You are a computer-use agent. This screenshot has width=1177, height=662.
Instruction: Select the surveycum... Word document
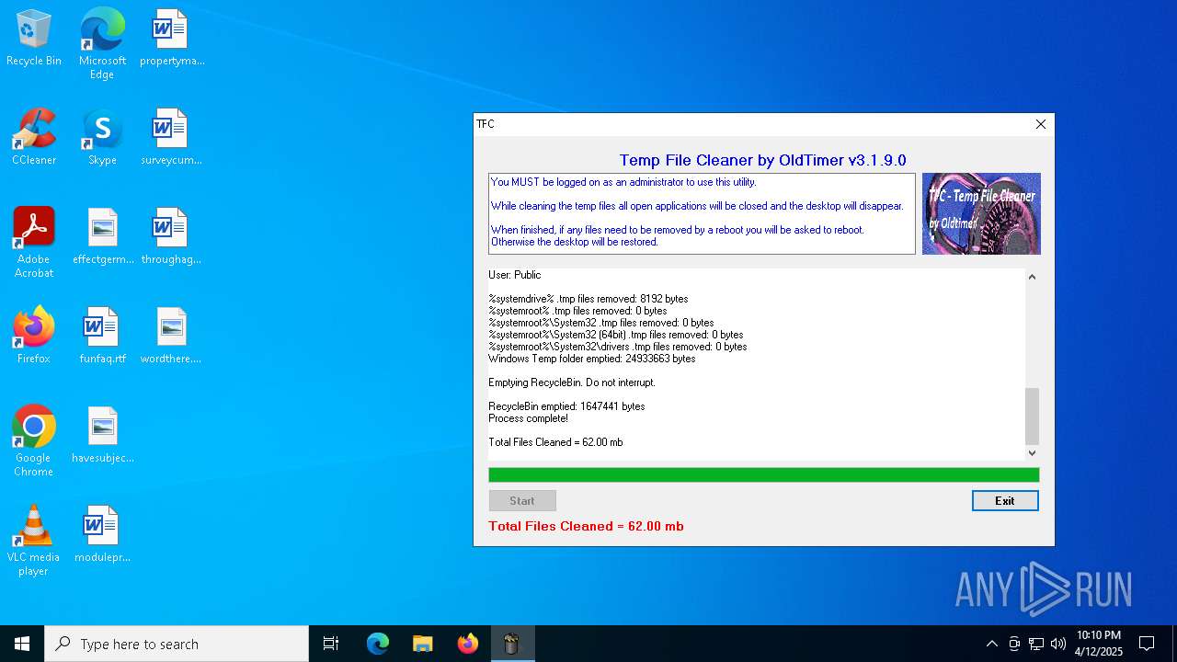[172, 137]
